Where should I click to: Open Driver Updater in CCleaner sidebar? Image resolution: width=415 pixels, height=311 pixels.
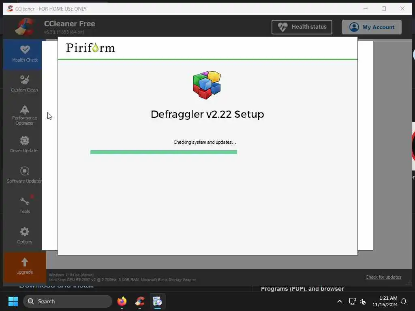(24, 145)
